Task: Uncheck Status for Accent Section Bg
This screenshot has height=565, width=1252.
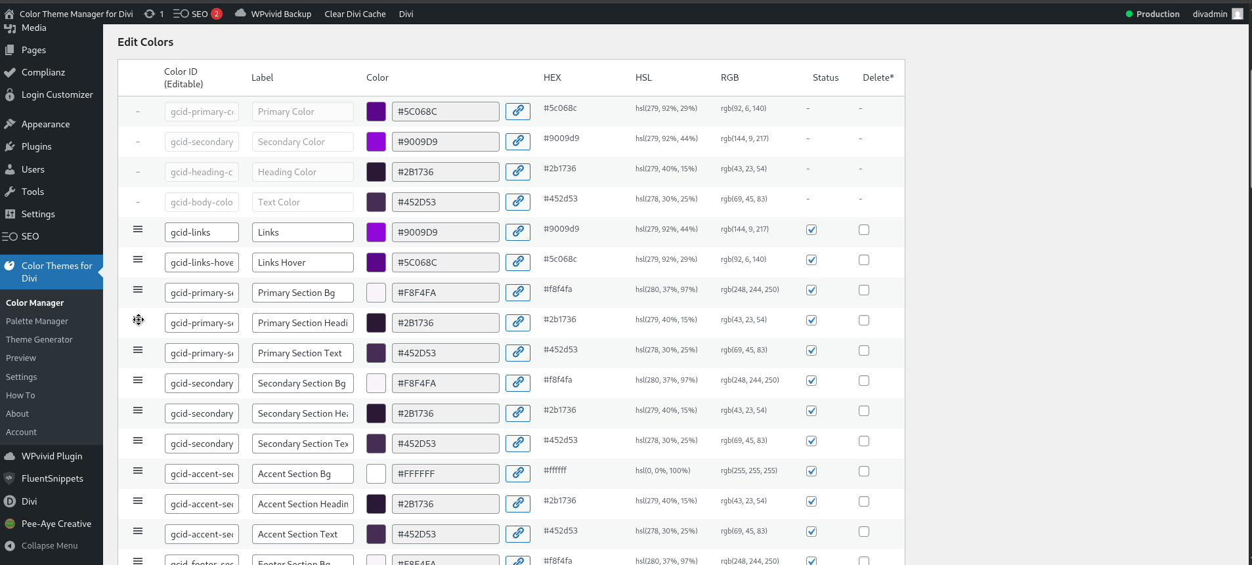Action: point(811,471)
